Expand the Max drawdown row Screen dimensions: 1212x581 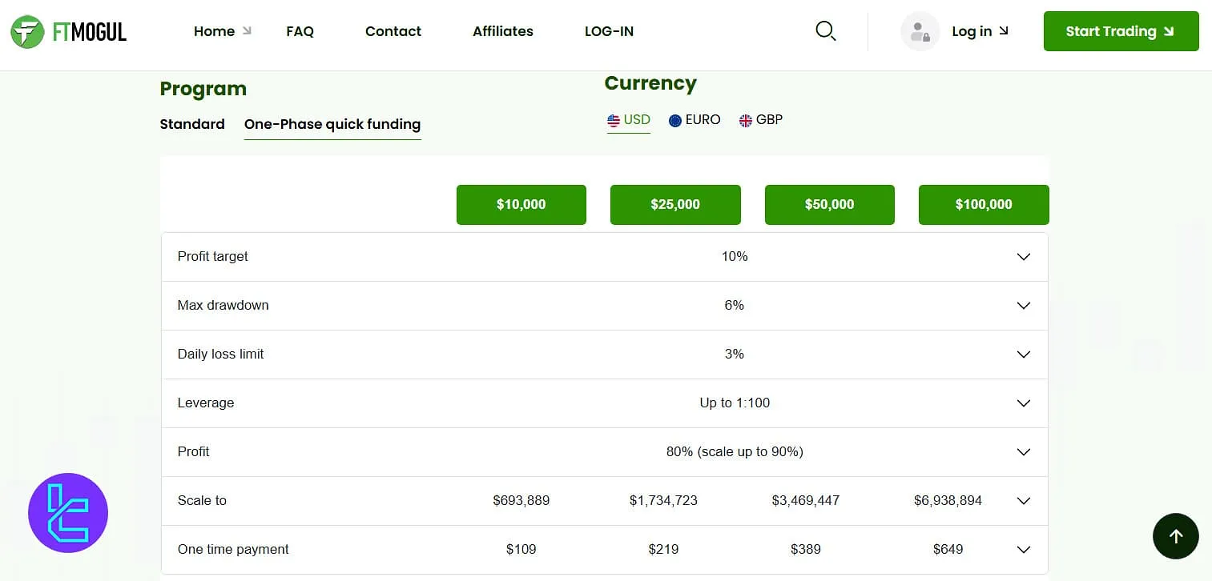(x=1023, y=306)
